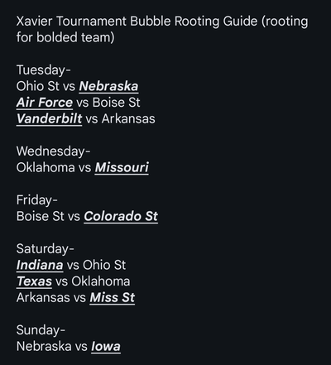This screenshot has height=365, width=331.
Task: Select the bolded Iowa team name
Action: (x=106, y=347)
